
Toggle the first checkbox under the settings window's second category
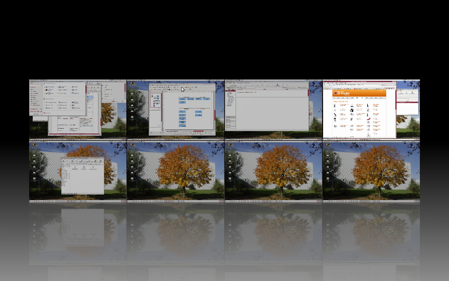click(44, 102)
